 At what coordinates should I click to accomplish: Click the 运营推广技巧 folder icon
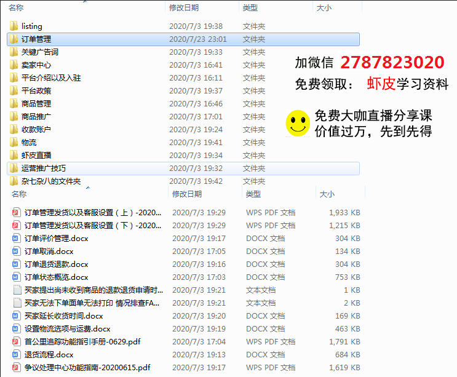14,168
